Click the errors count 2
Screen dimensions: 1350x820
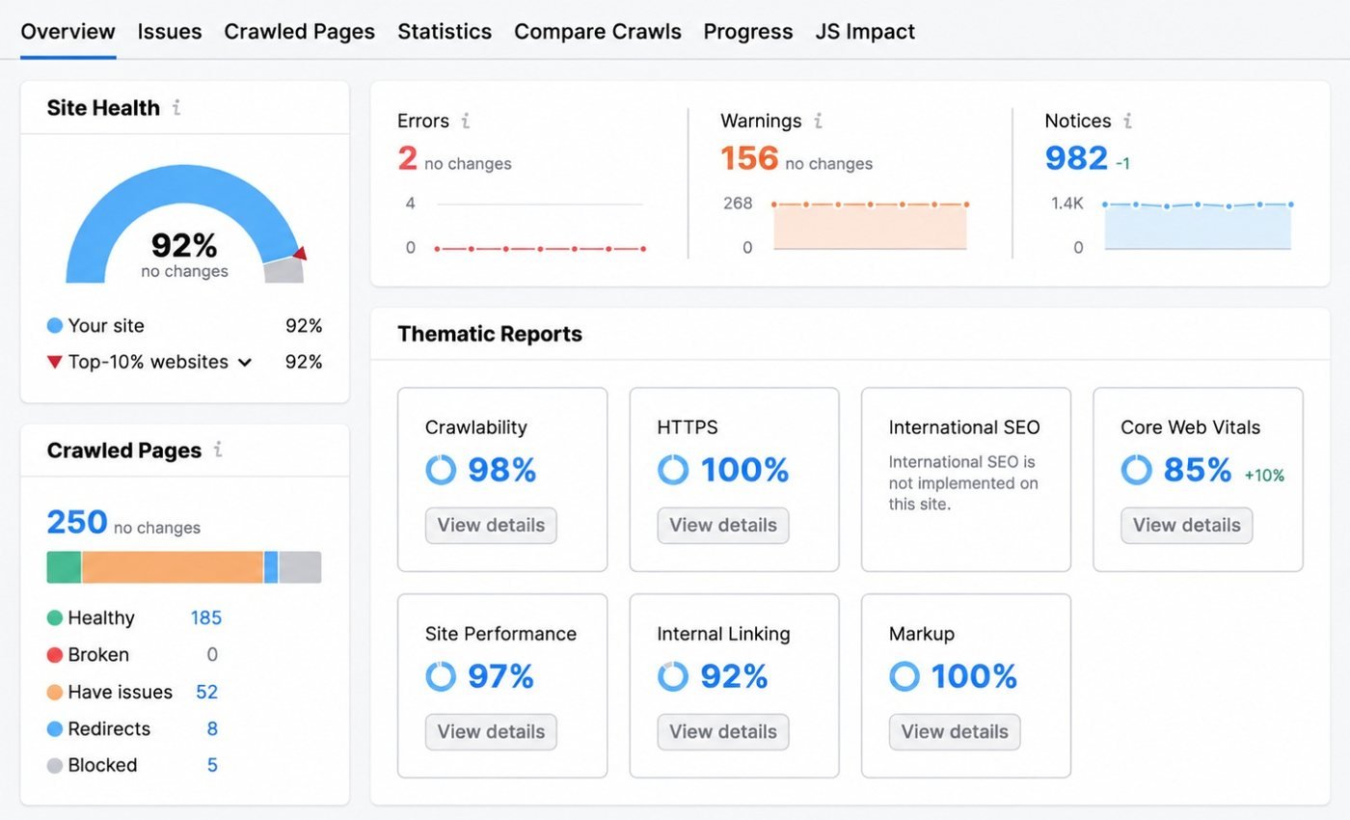click(x=408, y=158)
